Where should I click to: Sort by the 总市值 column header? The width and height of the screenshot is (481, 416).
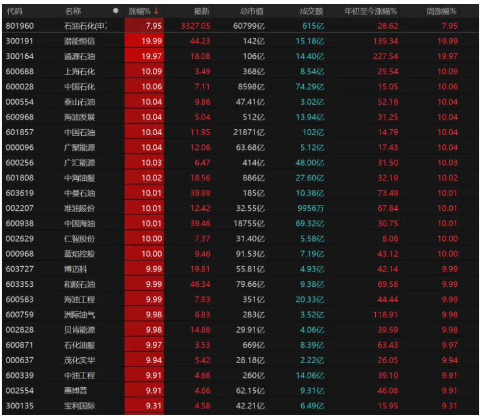coord(252,11)
